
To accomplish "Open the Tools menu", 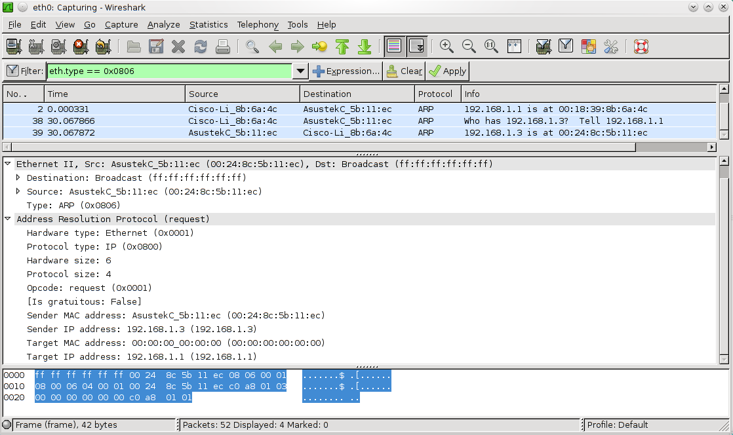I will point(297,25).
